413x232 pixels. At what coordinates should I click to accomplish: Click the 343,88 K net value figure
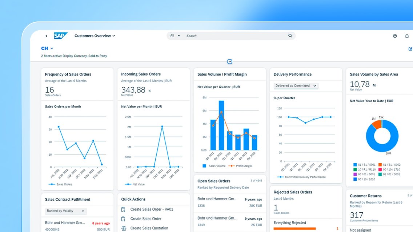click(x=136, y=90)
